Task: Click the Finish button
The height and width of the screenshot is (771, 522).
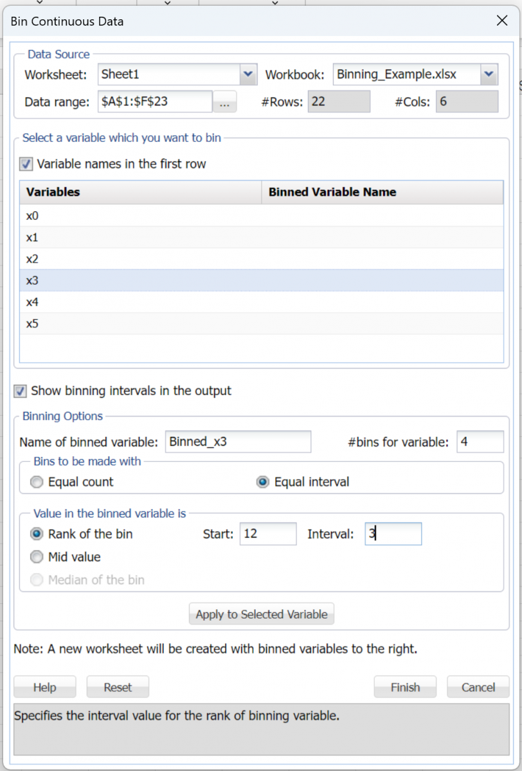Action: (405, 687)
